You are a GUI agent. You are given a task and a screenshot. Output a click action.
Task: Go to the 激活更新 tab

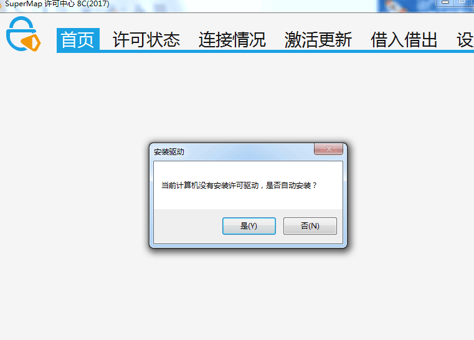coord(318,40)
